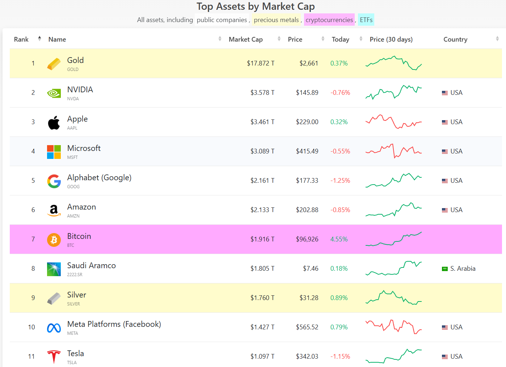Toggle the public companies filter tag
Viewport: 506px width, 367px height.
coord(222,20)
